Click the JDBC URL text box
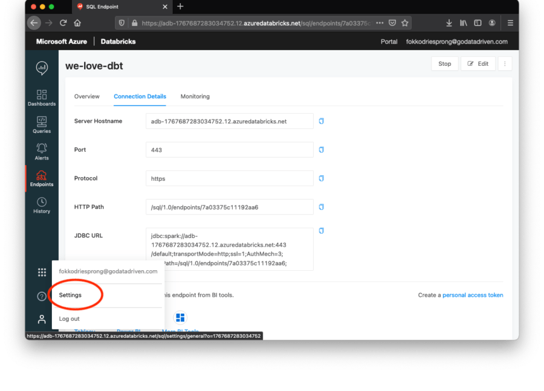 [x=229, y=249]
